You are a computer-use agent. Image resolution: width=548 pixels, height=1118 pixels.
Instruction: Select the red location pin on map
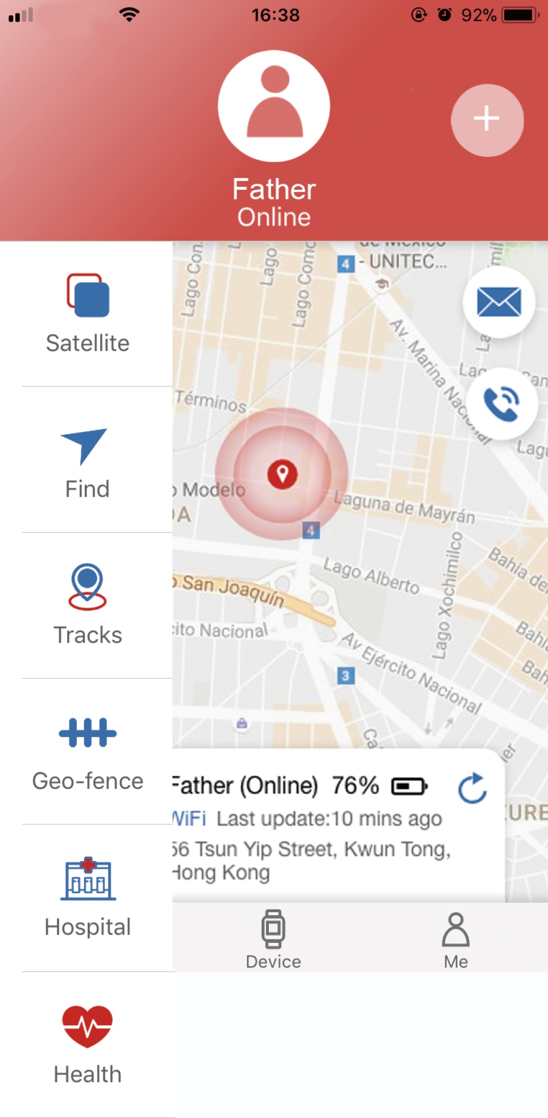tap(282, 473)
